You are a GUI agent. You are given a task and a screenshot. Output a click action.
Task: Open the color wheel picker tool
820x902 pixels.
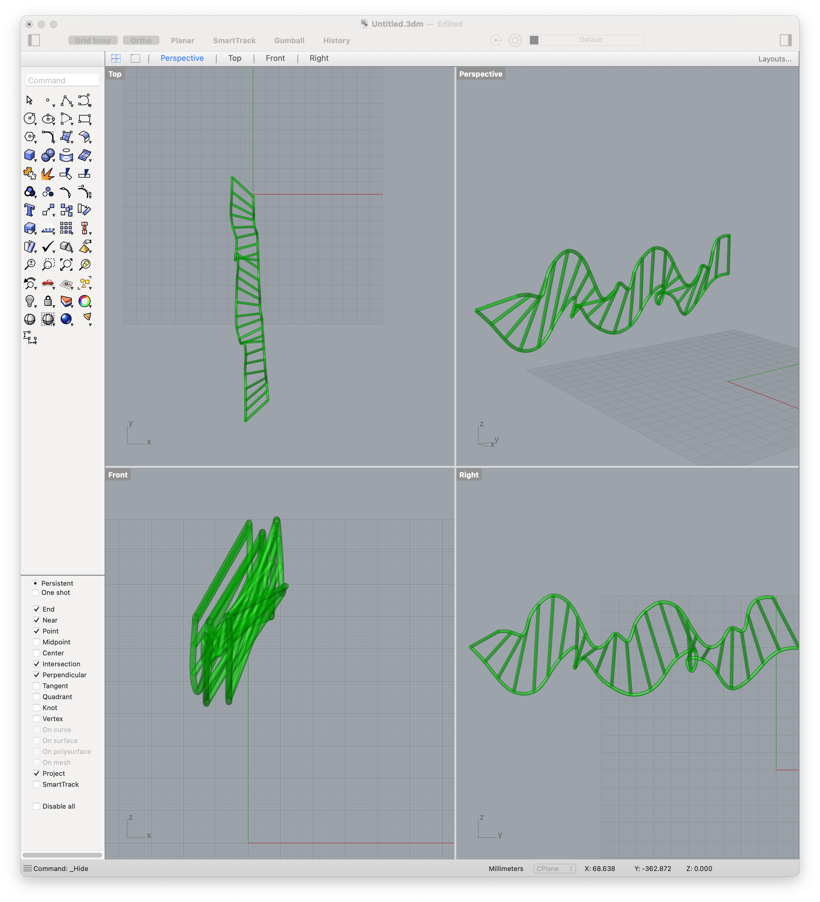(x=85, y=302)
